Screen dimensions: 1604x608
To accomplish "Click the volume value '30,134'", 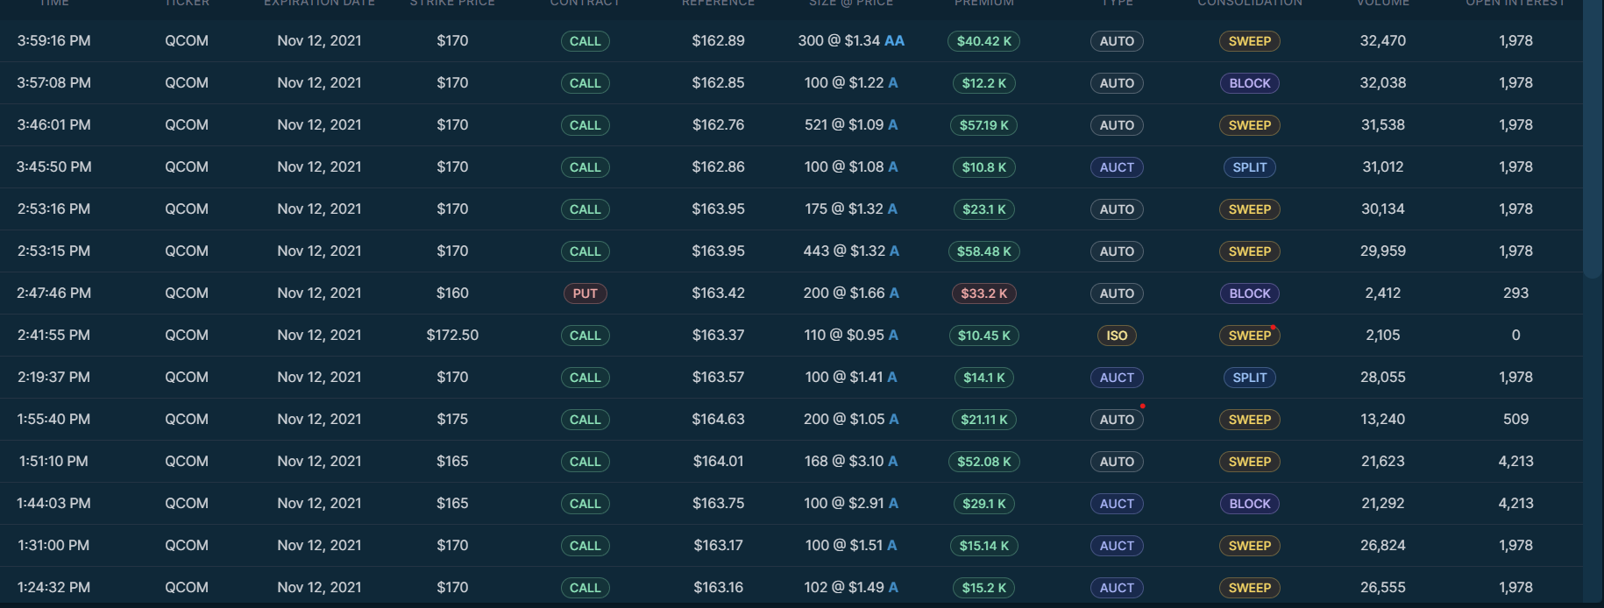I will point(1382,209).
